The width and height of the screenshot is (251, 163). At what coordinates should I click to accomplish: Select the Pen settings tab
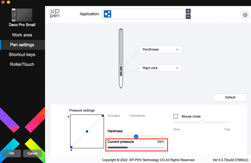(x=22, y=45)
